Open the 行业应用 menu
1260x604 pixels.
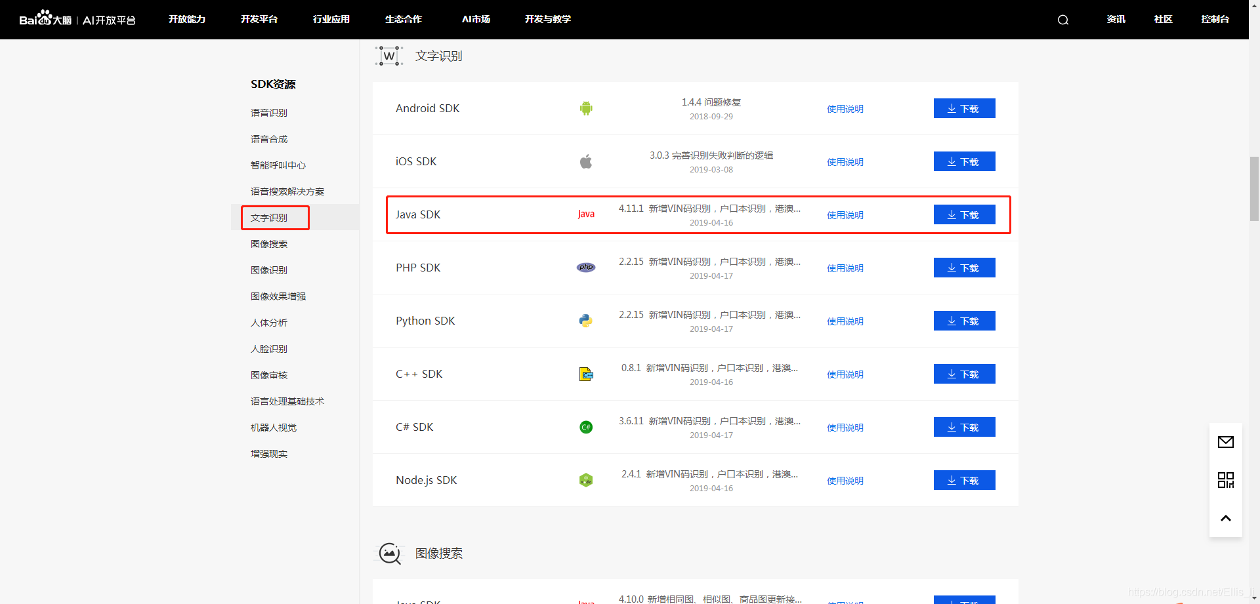click(x=331, y=19)
